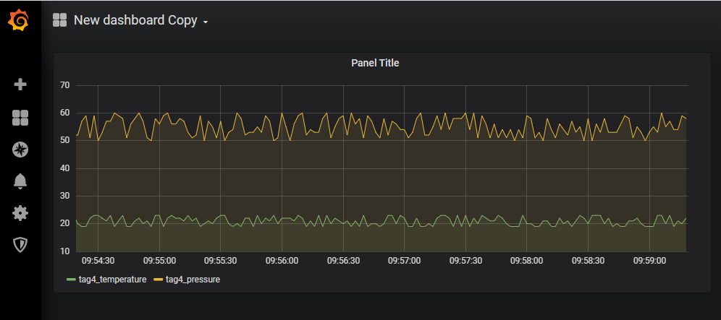This screenshot has width=721, height=320.
Task: Click the 30 y-axis value
Action: click(x=65, y=196)
